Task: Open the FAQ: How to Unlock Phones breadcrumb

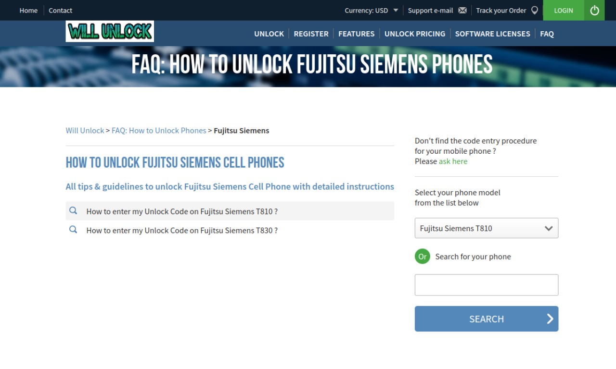Action: point(159,131)
